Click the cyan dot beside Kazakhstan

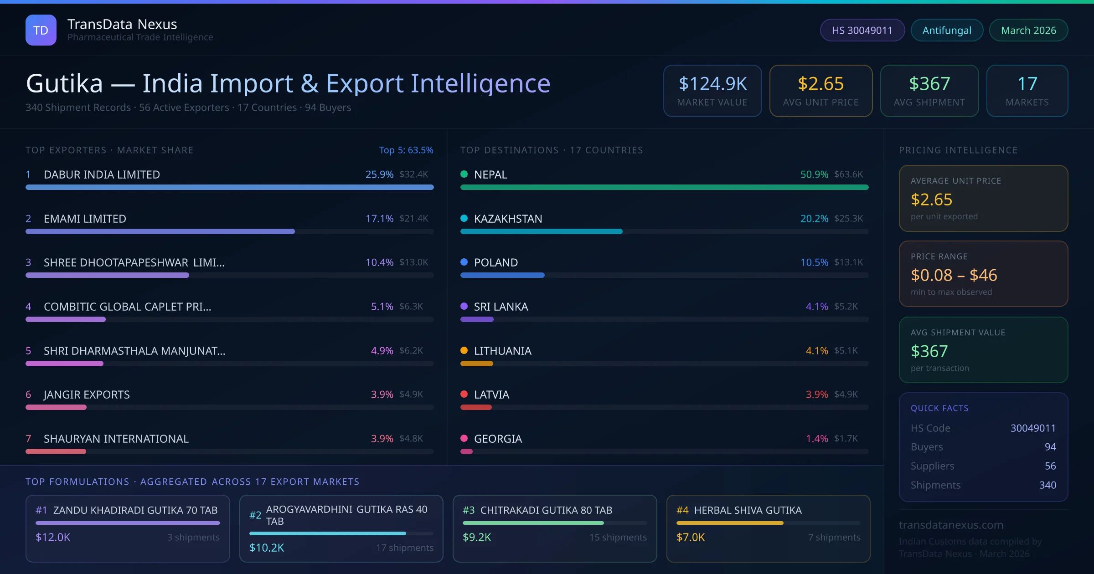(x=464, y=218)
